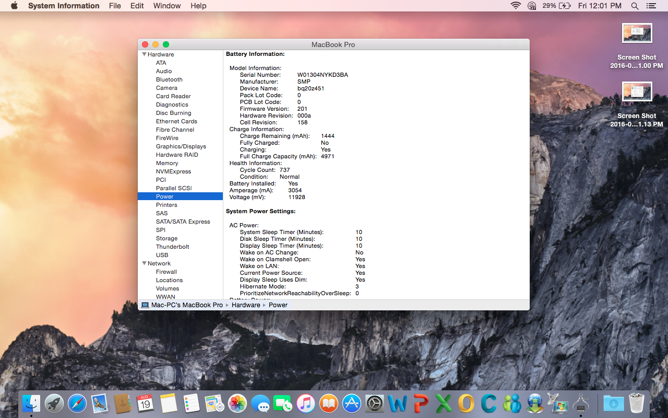Select Memory in the sidebar
668x418 pixels.
click(167, 163)
